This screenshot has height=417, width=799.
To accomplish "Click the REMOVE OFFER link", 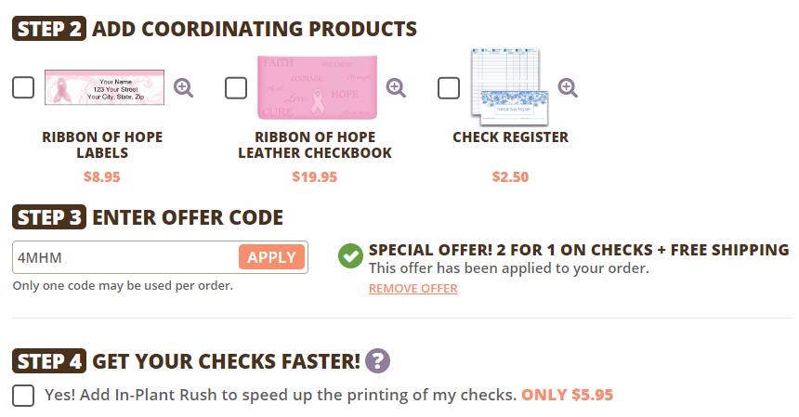I will coord(413,289).
